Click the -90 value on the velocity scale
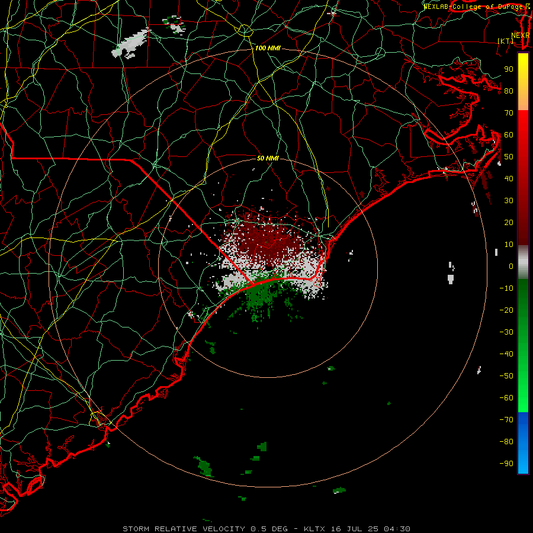The height and width of the screenshot is (533, 533). pos(506,464)
